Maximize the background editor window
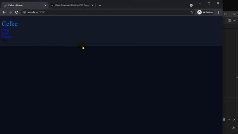Image resolution: width=238 pixels, height=134 pixels. [x=225, y=14]
